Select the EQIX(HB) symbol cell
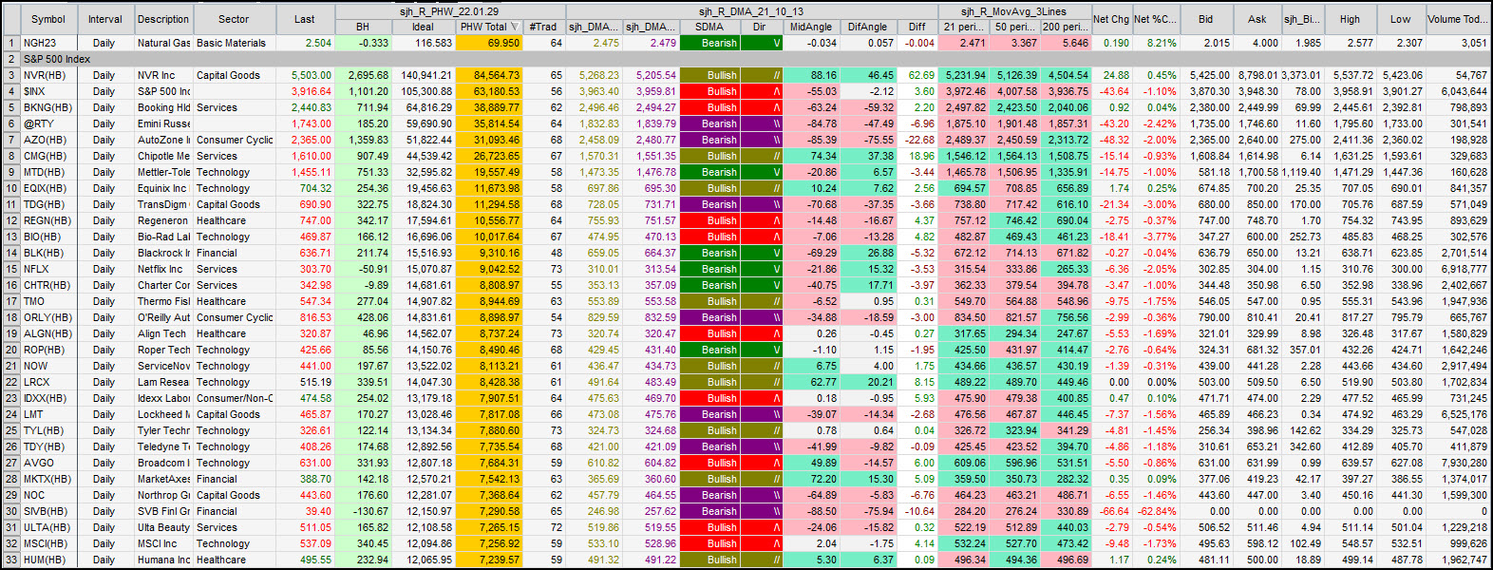Viewport: 1493px width, 570px height. pos(48,188)
